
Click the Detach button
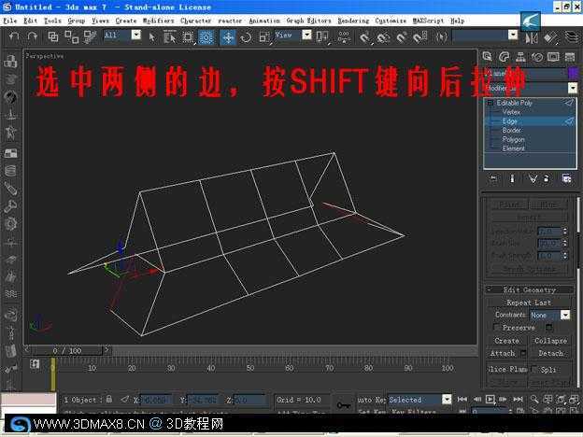(550, 353)
